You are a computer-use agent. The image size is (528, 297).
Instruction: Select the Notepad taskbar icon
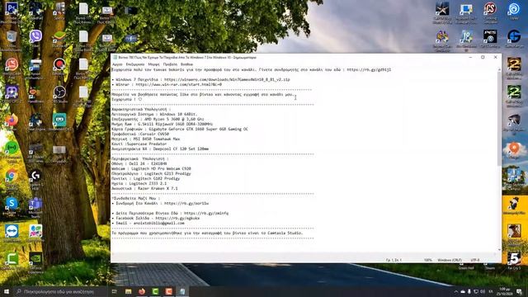182,291
